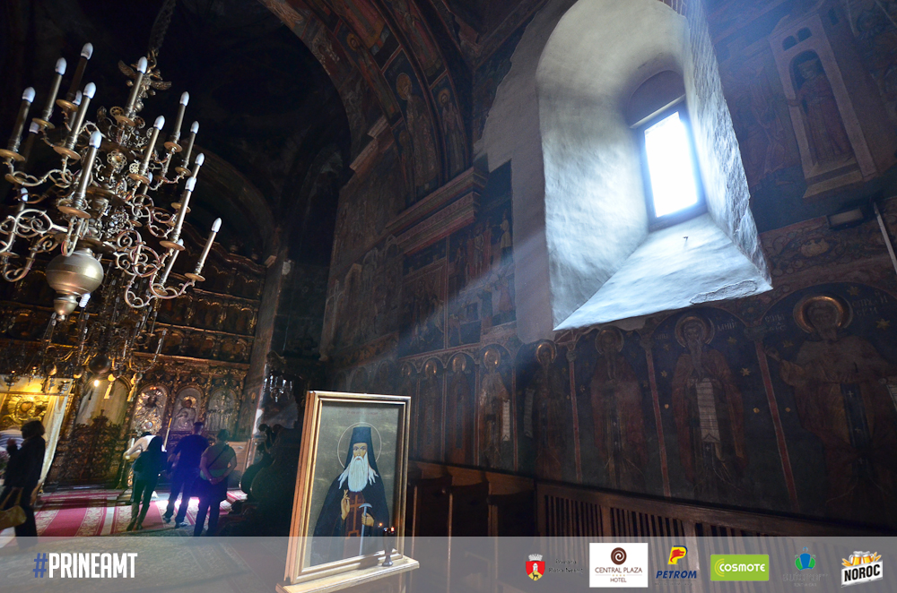Click the Piatra Neamț city crest logo
Viewport: 897px width, 593px height.
click(536, 566)
